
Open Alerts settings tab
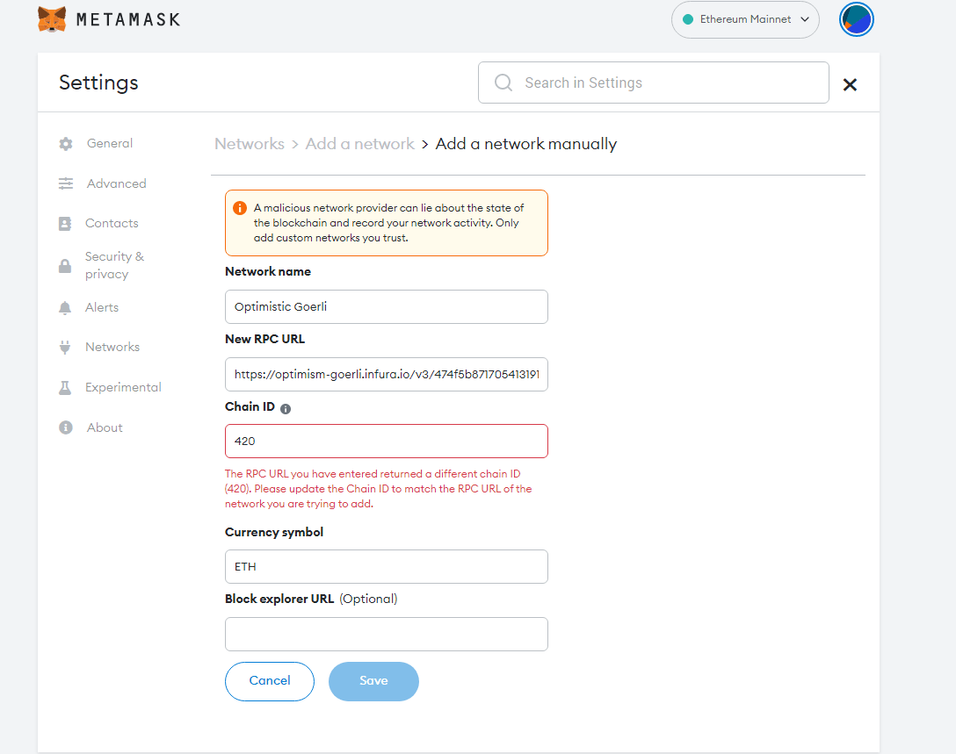click(102, 307)
